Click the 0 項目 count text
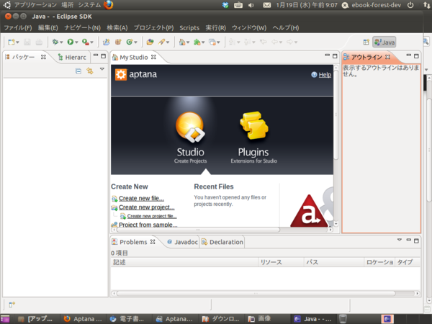The width and height of the screenshot is (432, 324). pyautogui.click(x=120, y=253)
